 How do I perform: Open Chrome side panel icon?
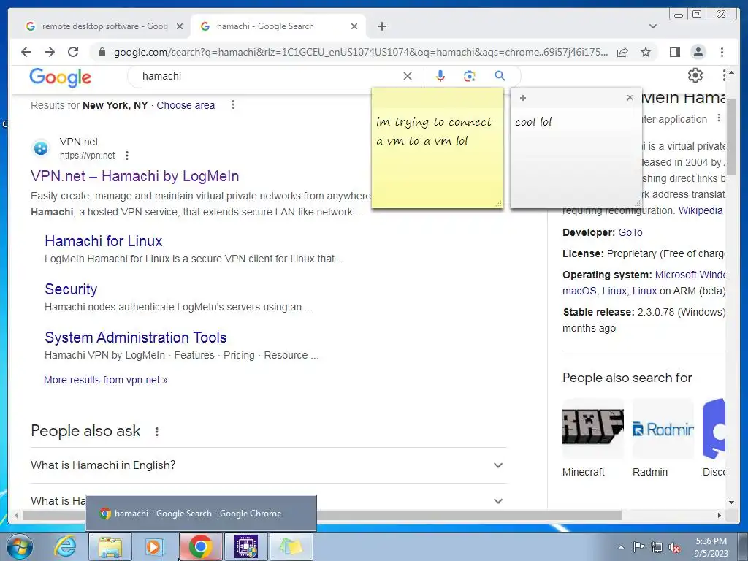point(674,52)
